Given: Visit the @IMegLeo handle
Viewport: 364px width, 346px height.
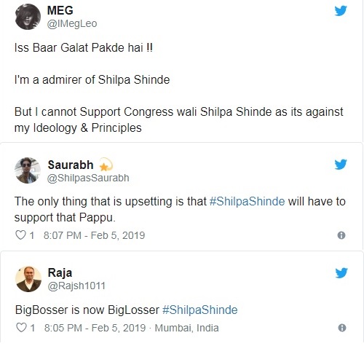Looking at the screenshot, I should click(72, 24).
